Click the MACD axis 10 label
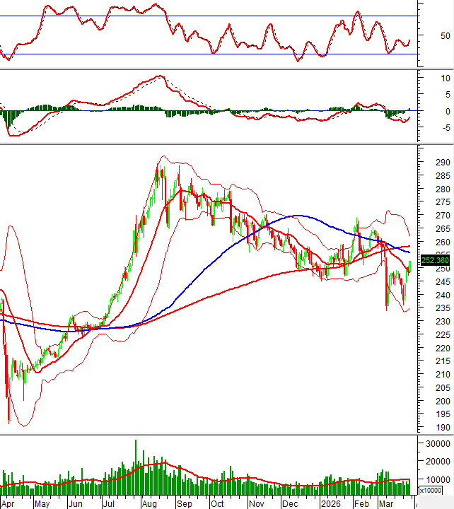Screen dimensions: 454x509 (445, 78)
